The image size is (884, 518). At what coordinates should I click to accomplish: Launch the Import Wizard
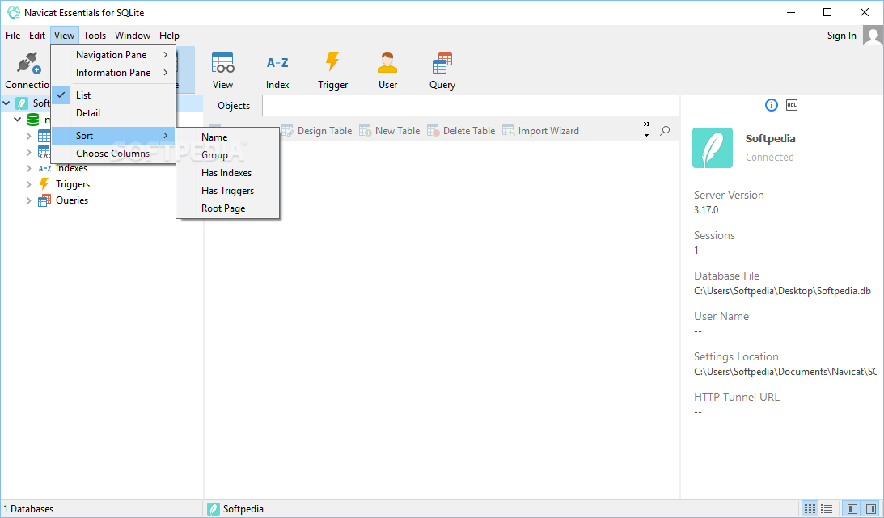coord(540,131)
